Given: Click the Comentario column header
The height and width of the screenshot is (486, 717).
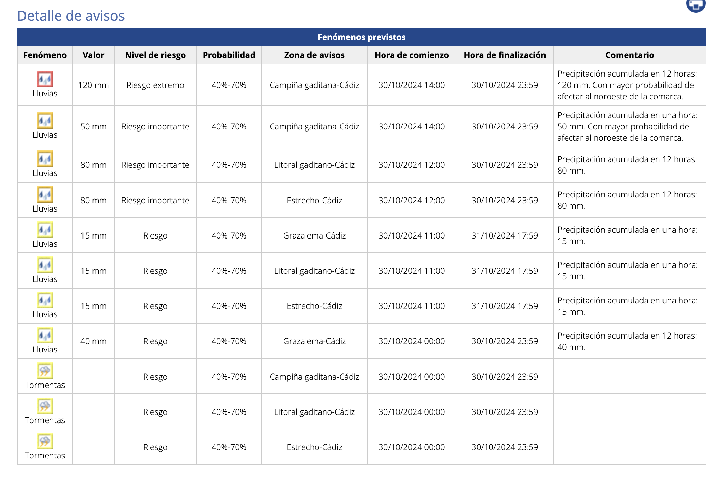Looking at the screenshot, I should 630,55.
